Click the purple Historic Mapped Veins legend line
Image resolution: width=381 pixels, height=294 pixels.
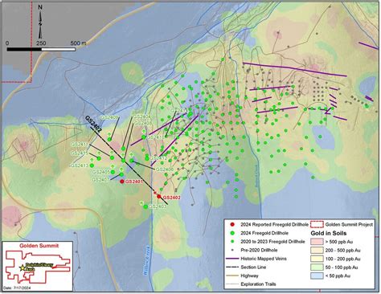pos(232,259)
